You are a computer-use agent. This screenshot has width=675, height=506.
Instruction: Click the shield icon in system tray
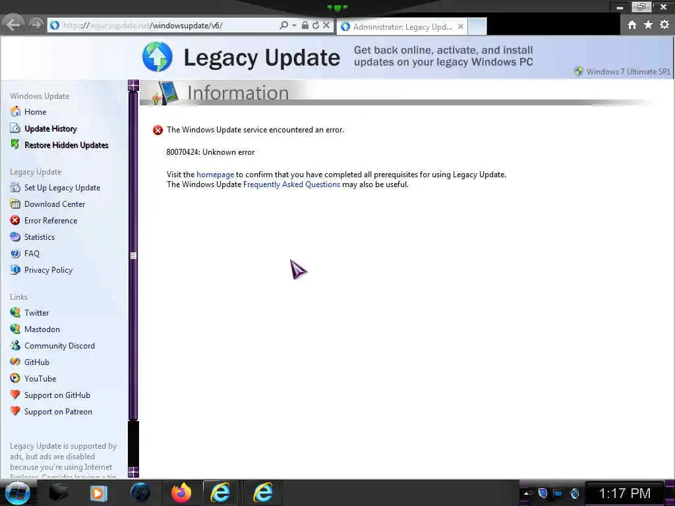coord(543,493)
